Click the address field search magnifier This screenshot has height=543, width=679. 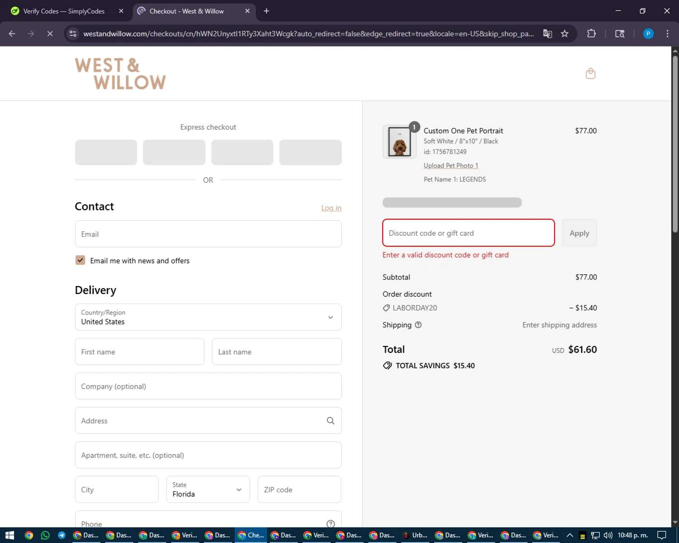click(x=330, y=421)
